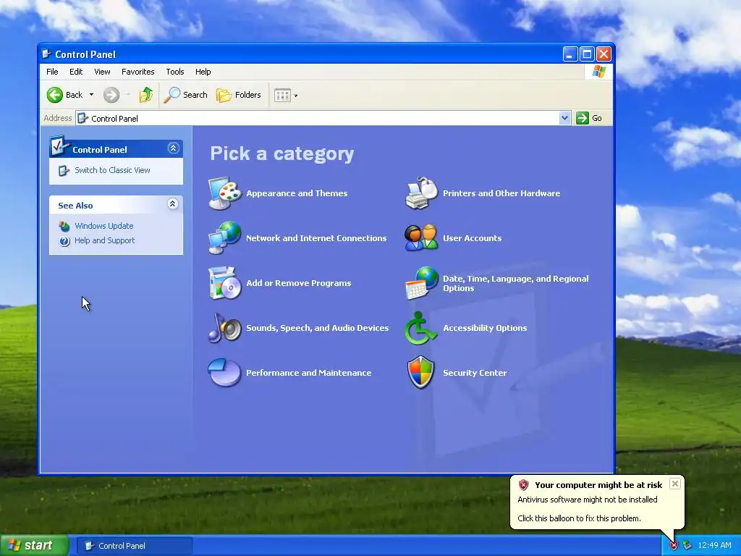The image size is (741, 556).
Task: Click the Add or Remove Programs text link
Action: [299, 283]
